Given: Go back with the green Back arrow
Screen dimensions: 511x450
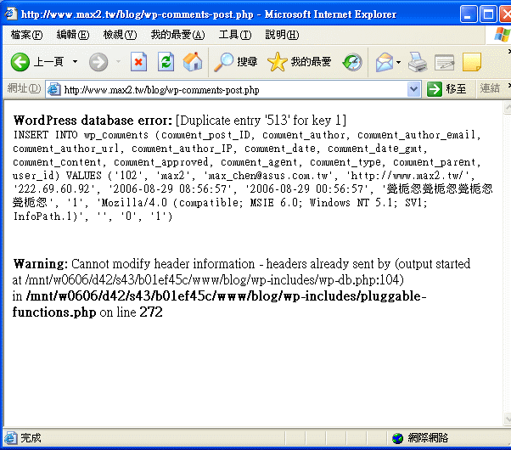Looking at the screenshot, I should pos(20,62).
